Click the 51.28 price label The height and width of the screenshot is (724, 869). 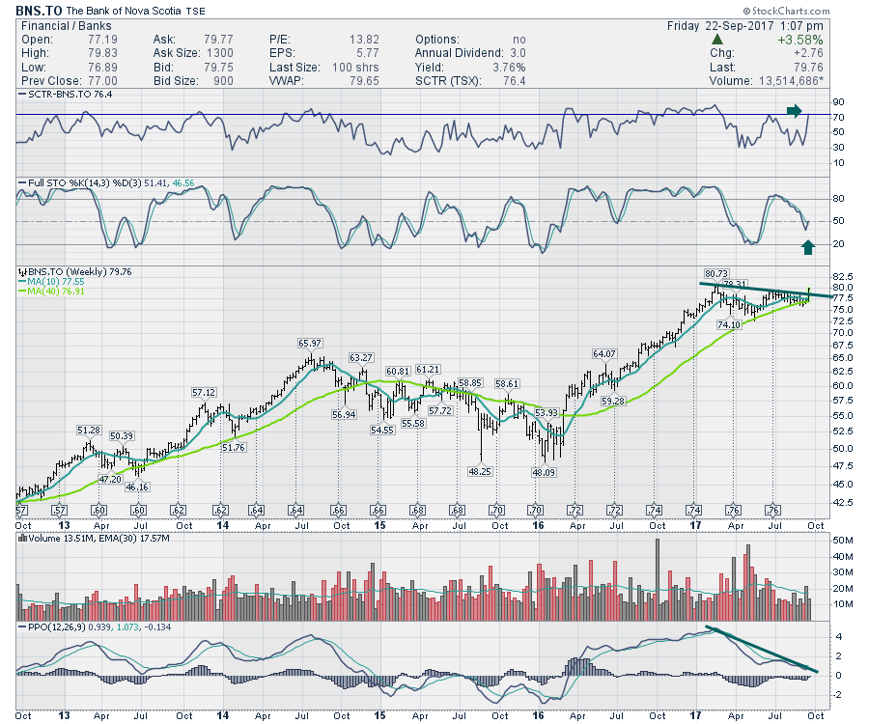pyautogui.click(x=89, y=431)
